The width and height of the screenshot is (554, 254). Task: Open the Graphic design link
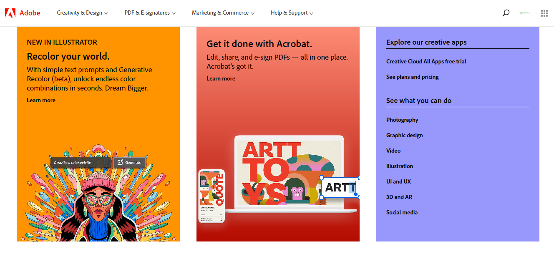point(405,135)
